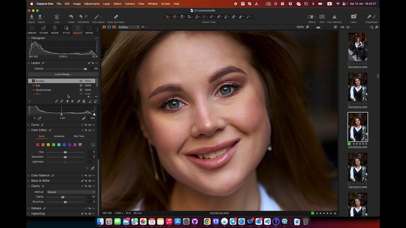
Task: Select the red color swatch
Action: (38, 145)
